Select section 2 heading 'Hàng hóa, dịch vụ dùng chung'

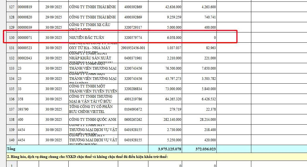[x=87, y=157]
